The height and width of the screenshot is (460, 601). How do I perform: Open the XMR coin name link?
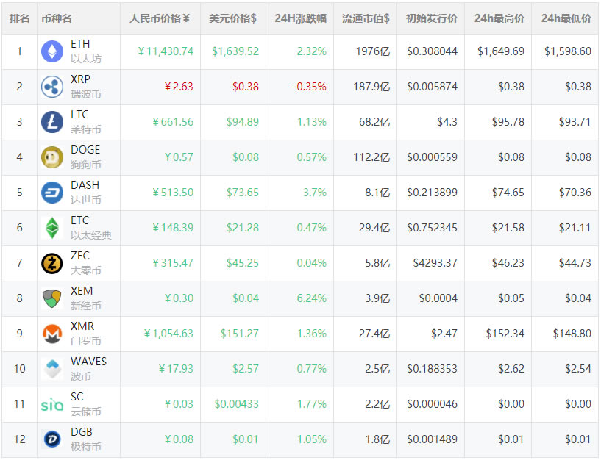tap(82, 326)
